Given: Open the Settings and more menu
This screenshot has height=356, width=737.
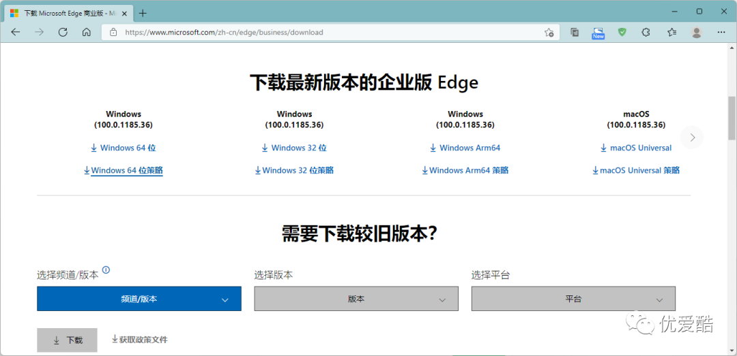Looking at the screenshot, I should [721, 33].
